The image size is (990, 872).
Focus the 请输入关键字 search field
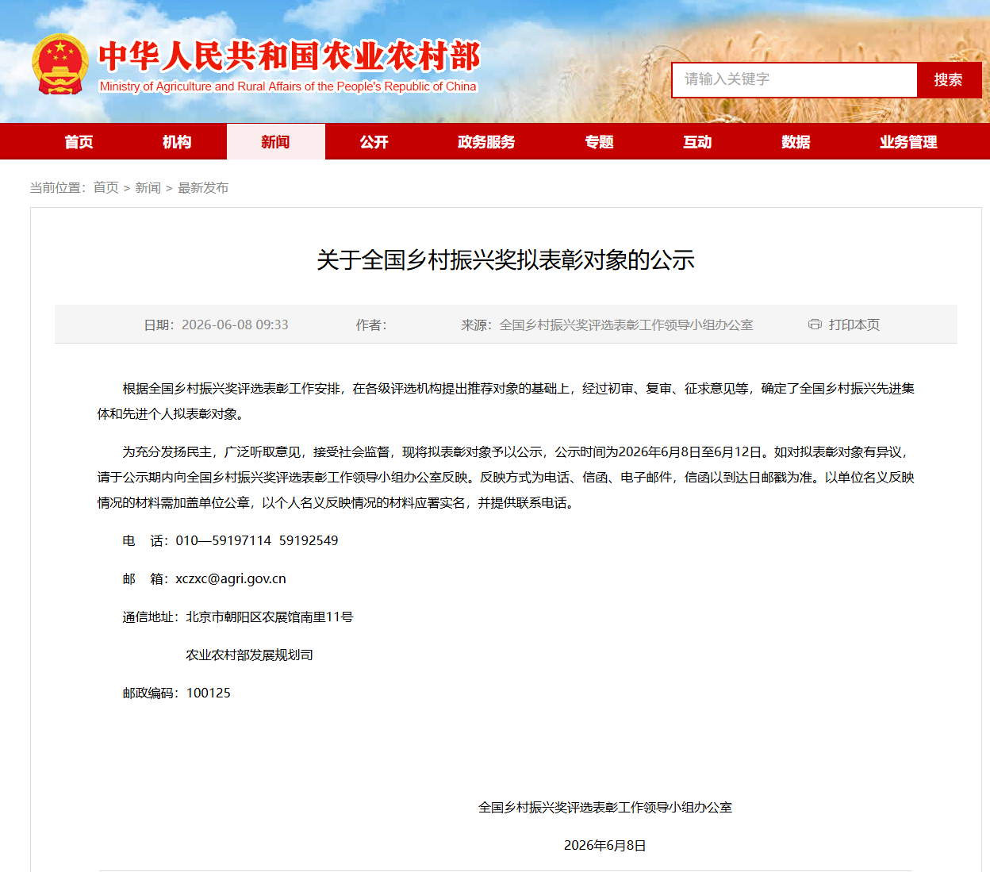pos(794,80)
